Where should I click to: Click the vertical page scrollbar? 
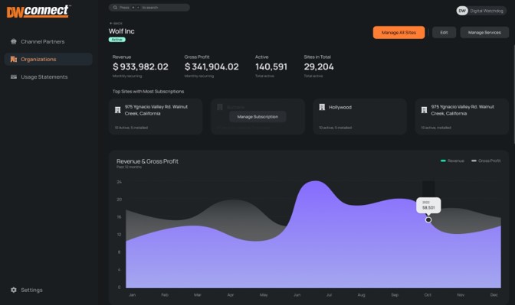coord(513,94)
